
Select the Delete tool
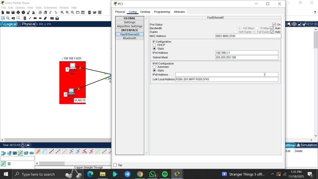click(13, 18)
